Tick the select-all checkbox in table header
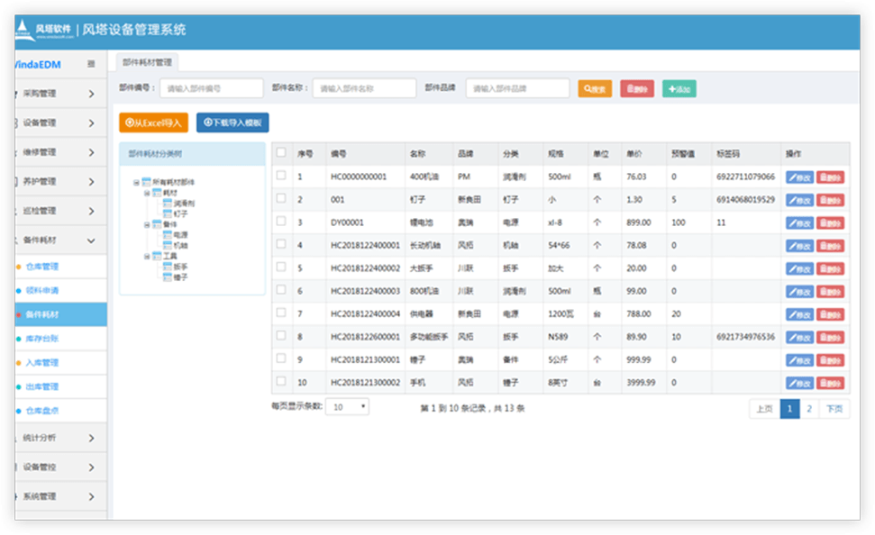 281,153
